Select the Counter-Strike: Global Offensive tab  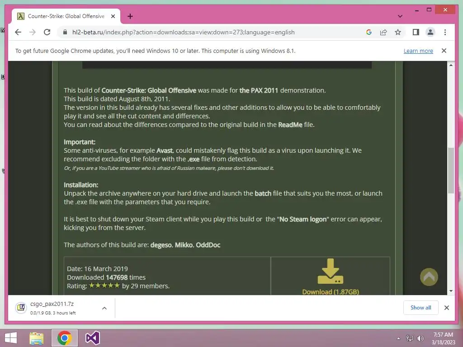pyautogui.click(x=66, y=16)
